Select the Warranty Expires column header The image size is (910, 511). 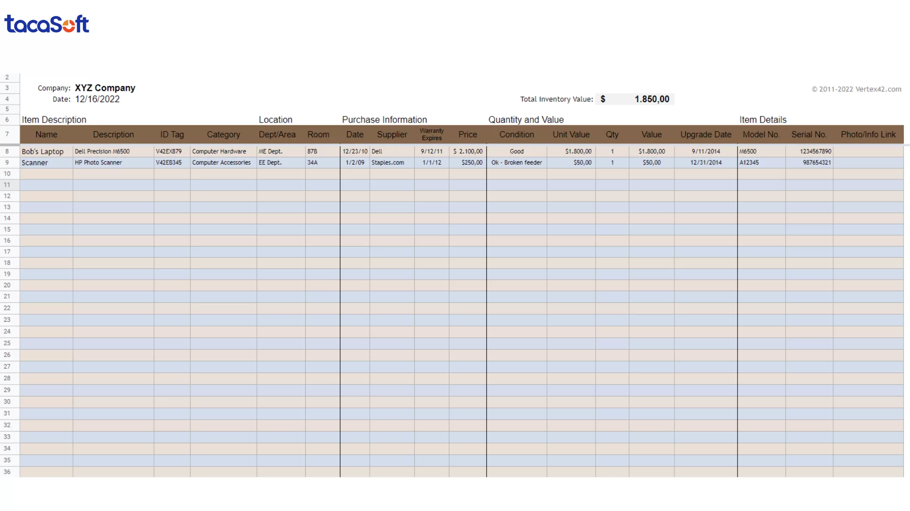431,134
